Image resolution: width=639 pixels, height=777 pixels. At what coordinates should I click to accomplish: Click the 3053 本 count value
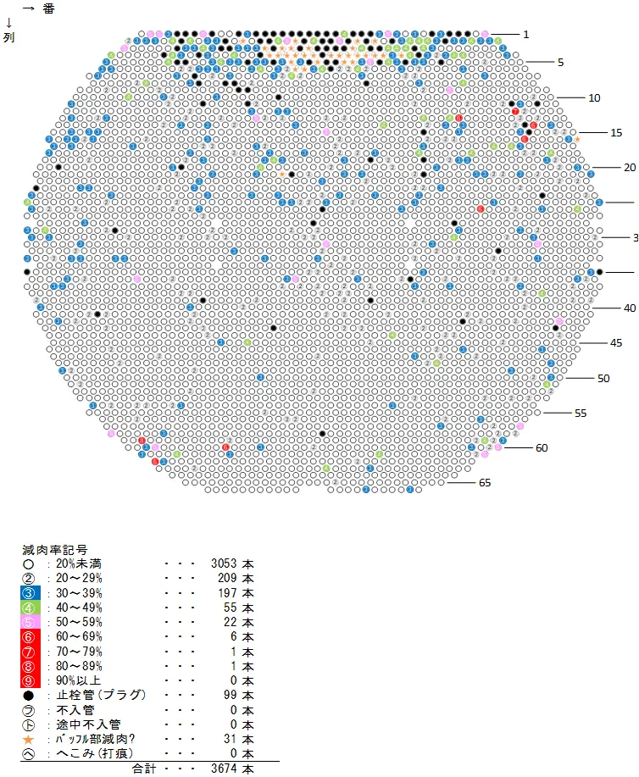click(x=232, y=564)
